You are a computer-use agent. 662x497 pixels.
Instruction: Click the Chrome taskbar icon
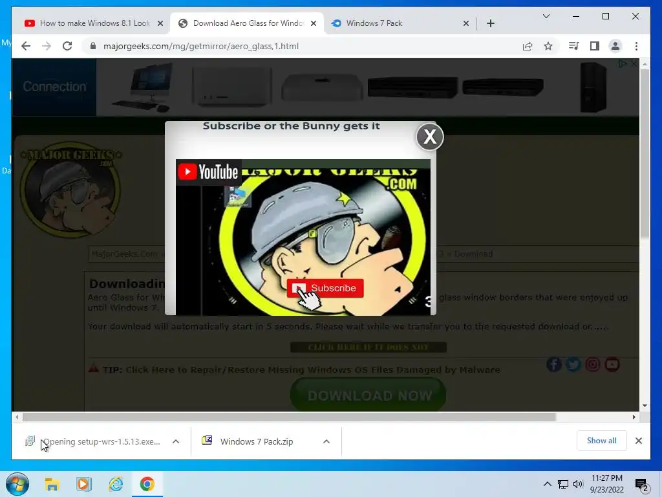coord(147,484)
